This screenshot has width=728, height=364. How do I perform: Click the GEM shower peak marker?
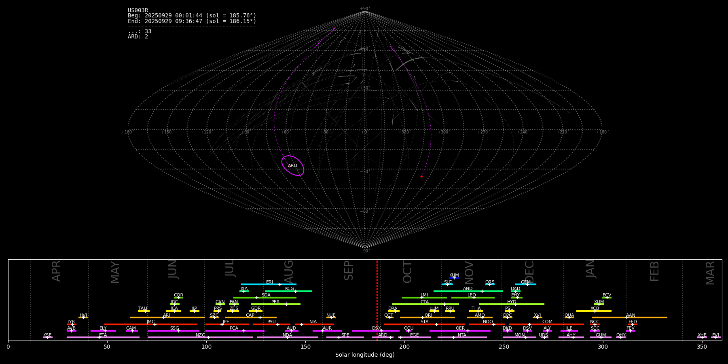click(527, 284)
